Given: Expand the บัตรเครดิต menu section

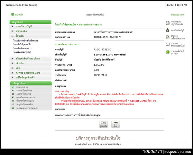Looking at the screenshot, I should [13, 31].
